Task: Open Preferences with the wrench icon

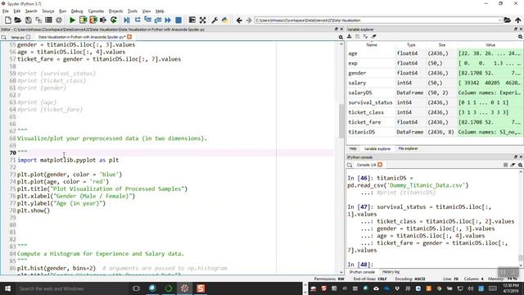Action: tap(215, 20)
